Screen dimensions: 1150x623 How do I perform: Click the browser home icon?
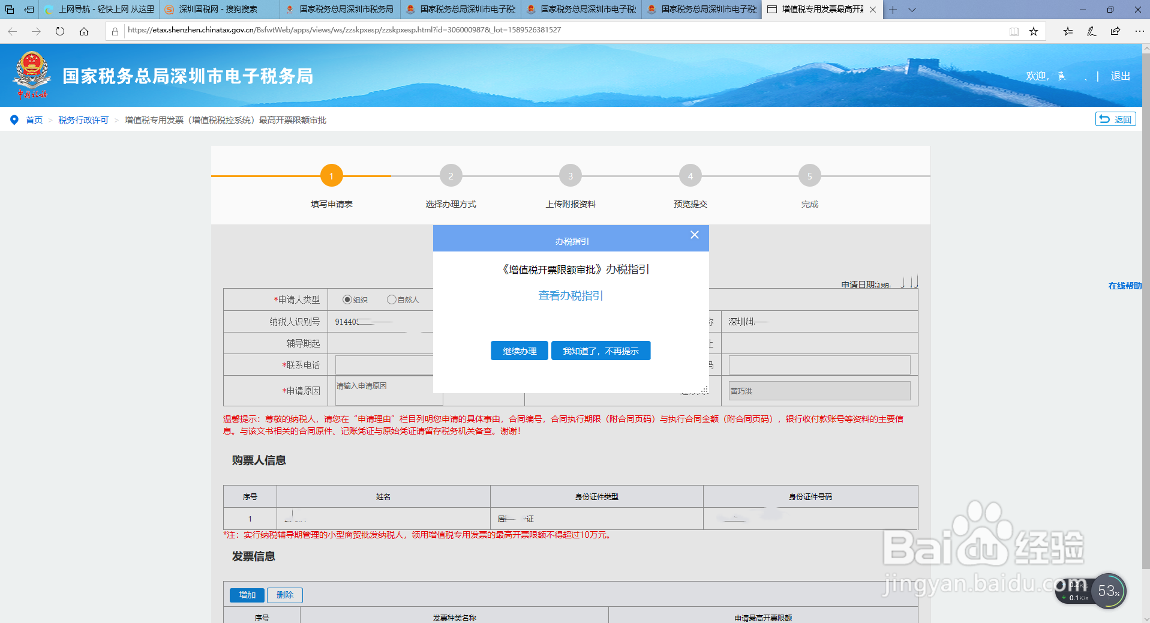[84, 31]
